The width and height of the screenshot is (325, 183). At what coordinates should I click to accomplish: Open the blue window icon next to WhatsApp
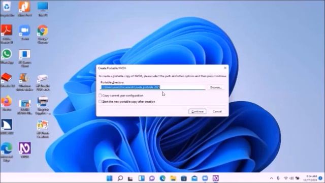tap(25, 57)
